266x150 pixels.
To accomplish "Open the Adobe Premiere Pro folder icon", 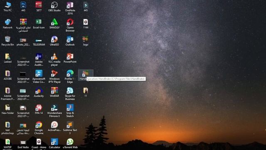I will [7, 94].
